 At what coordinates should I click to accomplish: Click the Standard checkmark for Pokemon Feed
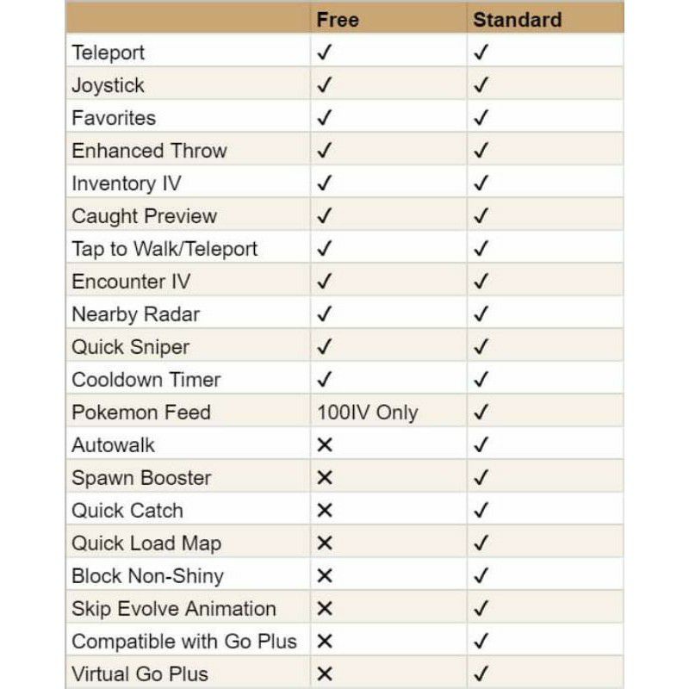point(481,413)
